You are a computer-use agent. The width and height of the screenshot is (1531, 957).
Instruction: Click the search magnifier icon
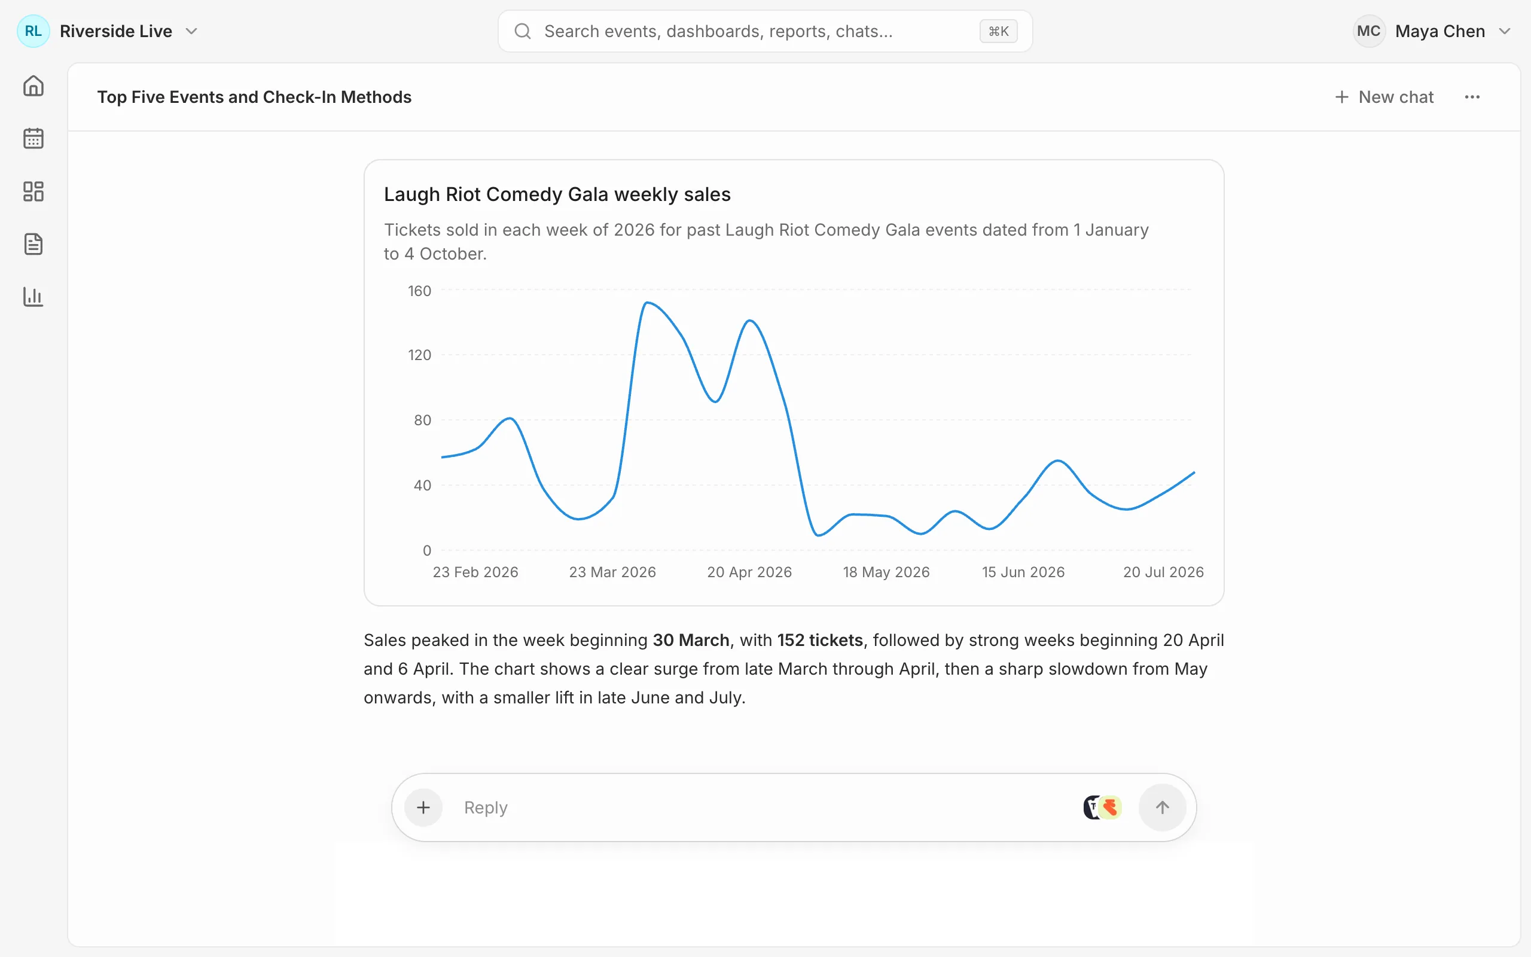click(x=522, y=31)
